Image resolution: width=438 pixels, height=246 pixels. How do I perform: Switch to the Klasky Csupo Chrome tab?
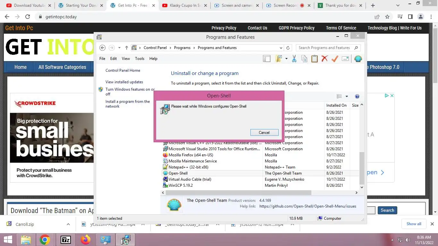click(x=184, y=5)
